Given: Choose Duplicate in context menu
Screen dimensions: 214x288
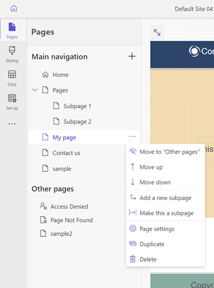Looking at the screenshot, I should [165, 244].
